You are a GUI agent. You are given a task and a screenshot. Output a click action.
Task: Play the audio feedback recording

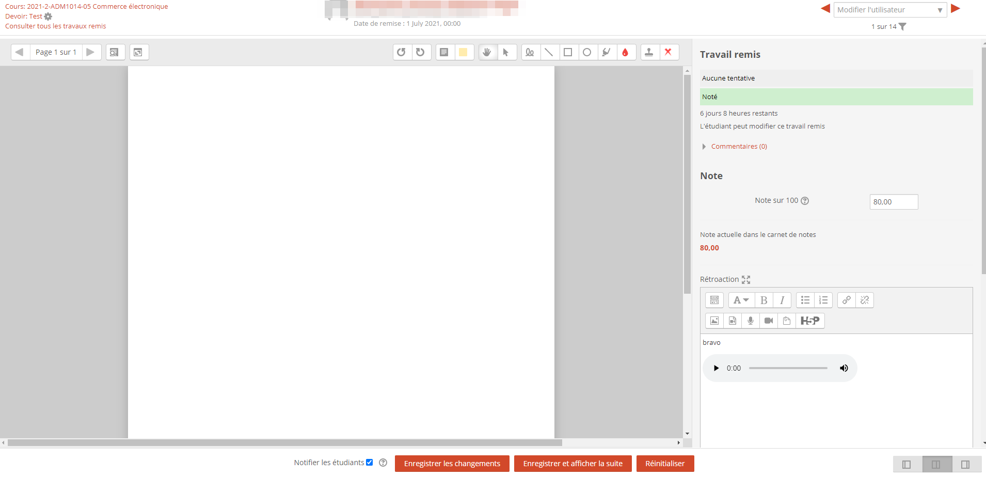coord(716,368)
